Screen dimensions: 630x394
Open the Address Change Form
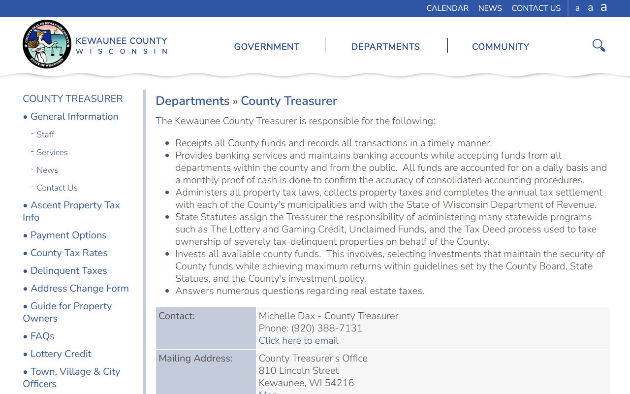[80, 289]
